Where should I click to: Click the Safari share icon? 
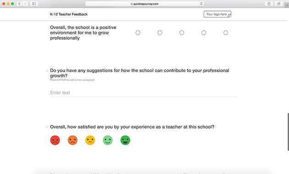269,4
